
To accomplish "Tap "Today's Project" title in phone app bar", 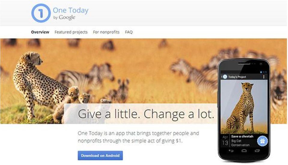I will 237,77.
